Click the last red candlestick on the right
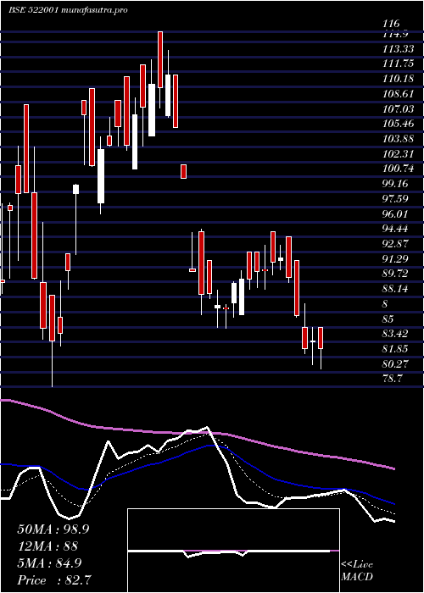The image size is (424, 593). 321,338
